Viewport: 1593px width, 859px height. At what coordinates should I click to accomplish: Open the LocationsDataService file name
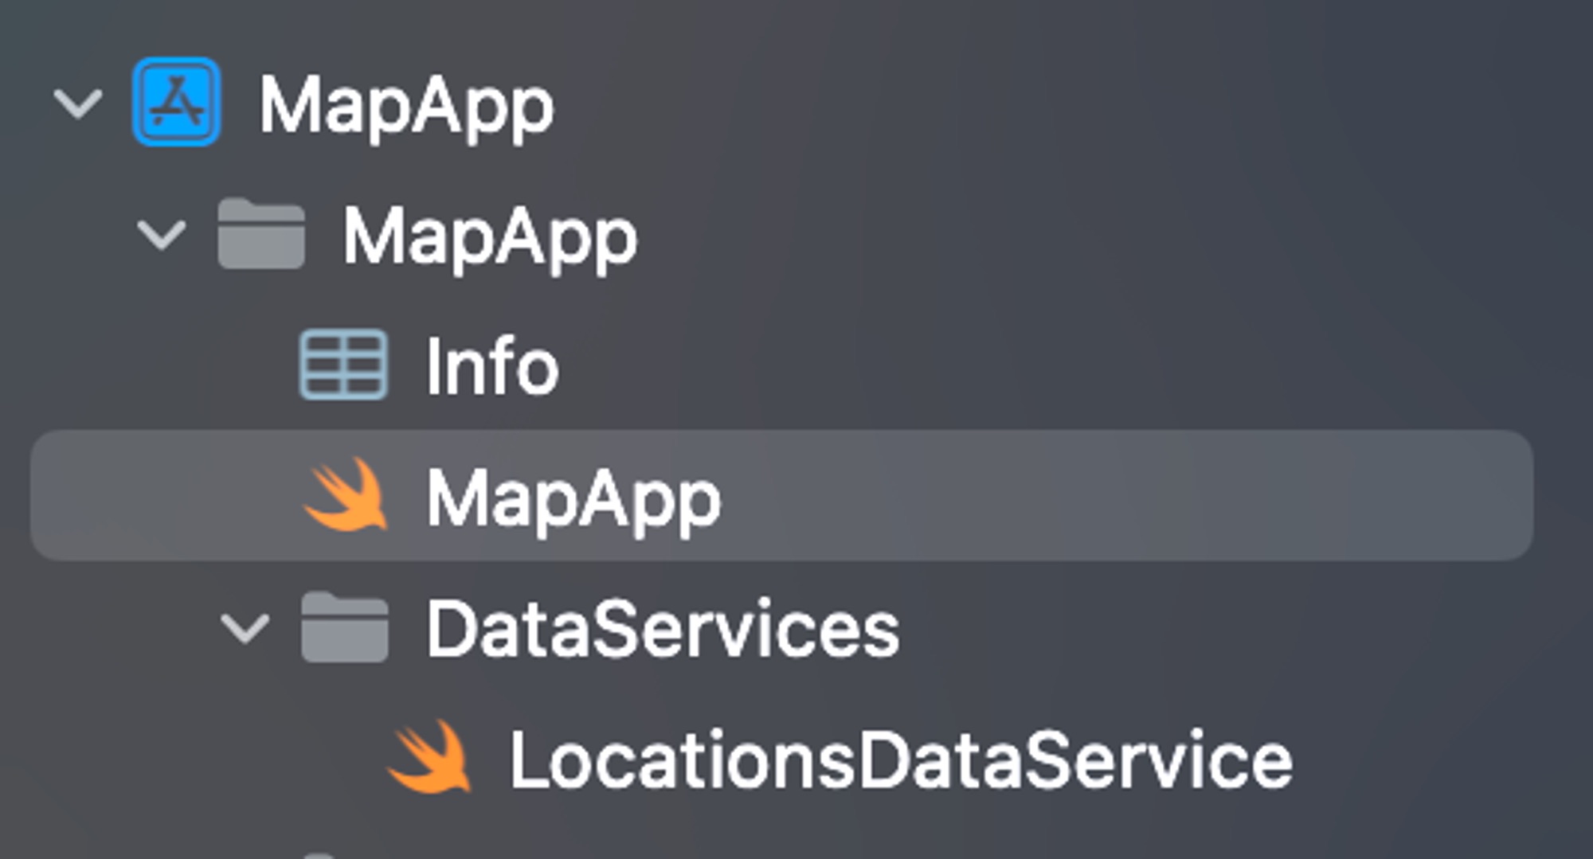[901, 761]
